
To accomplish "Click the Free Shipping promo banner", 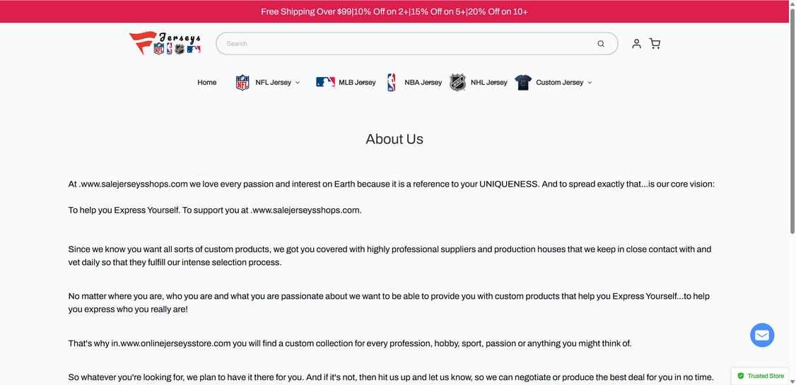I will pos(394,11).
